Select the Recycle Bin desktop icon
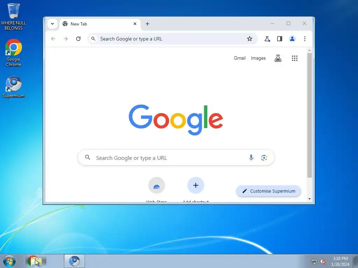 pyautogui.click(x=14, y=16)
